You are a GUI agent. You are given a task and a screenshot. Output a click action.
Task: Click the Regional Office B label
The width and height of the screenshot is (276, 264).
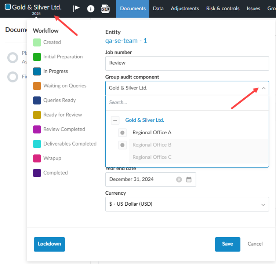[x=152, y=145]
